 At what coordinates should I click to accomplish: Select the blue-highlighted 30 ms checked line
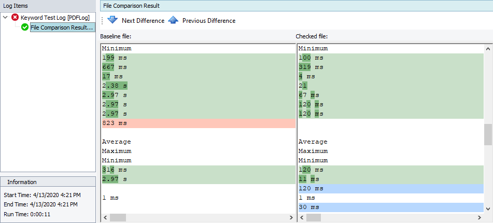pos(391,207)
